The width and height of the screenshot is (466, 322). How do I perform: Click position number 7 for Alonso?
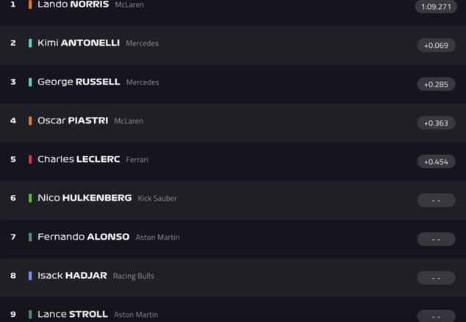point(13,237)
